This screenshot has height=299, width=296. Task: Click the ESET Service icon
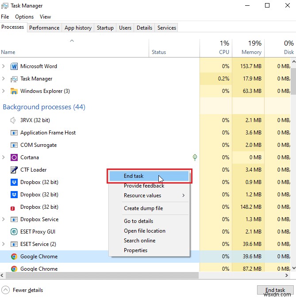tap(14, 244)
